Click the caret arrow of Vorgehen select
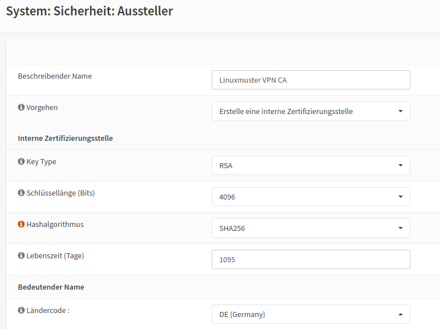The width and height of the screenshot is (440, 329). [x=401, y=111]
